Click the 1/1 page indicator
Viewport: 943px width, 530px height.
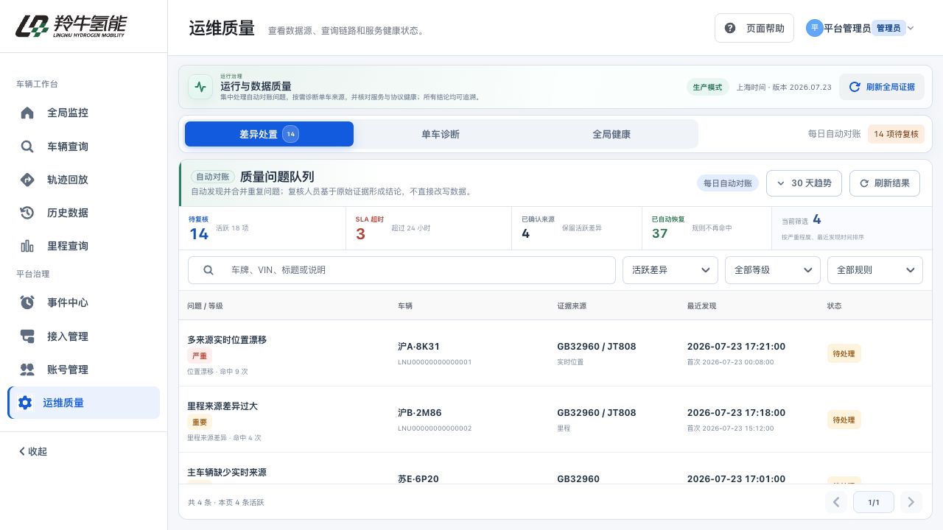(x=874, y=502)
